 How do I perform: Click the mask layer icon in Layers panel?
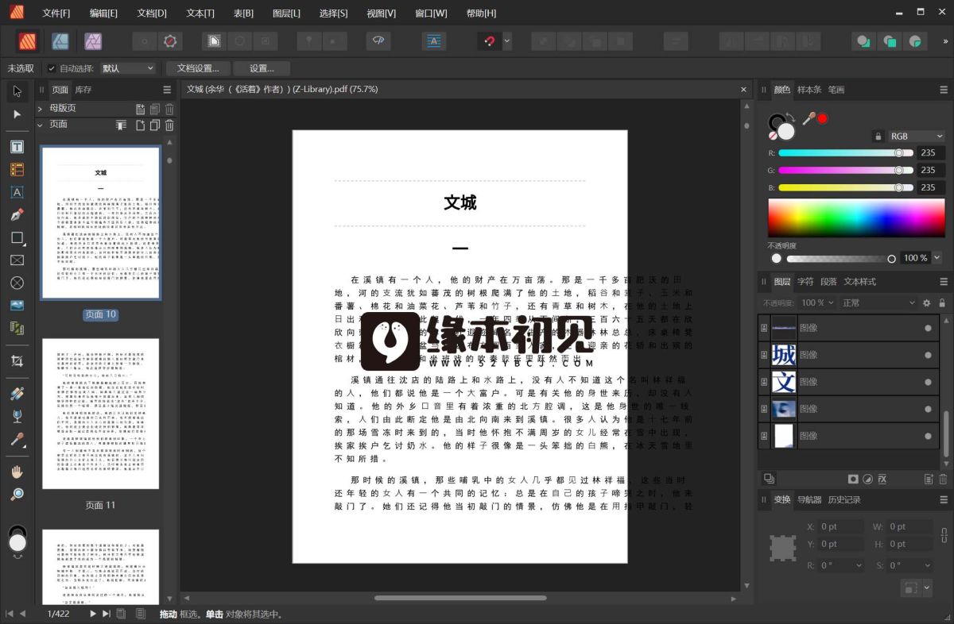tap(853, 479)
